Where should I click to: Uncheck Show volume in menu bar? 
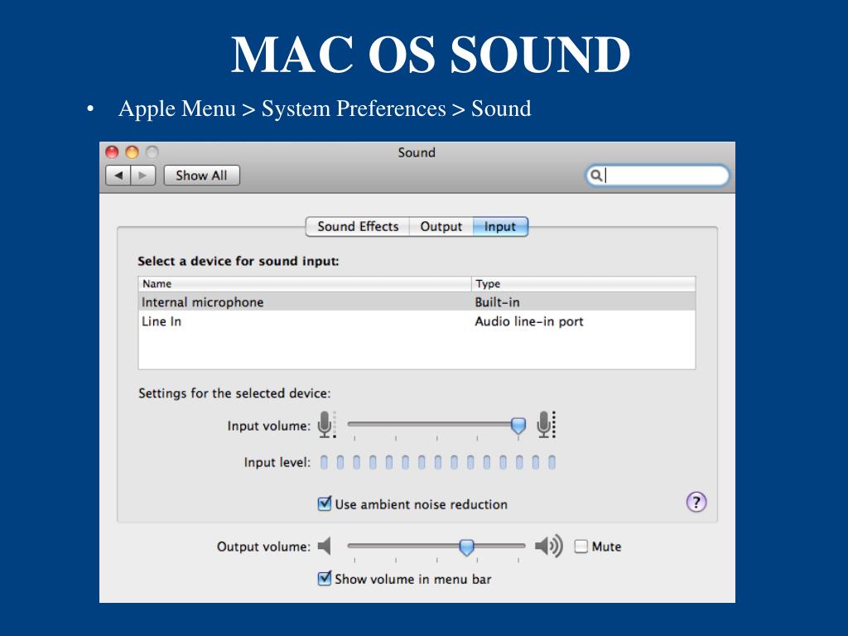[x=325, y=579]
